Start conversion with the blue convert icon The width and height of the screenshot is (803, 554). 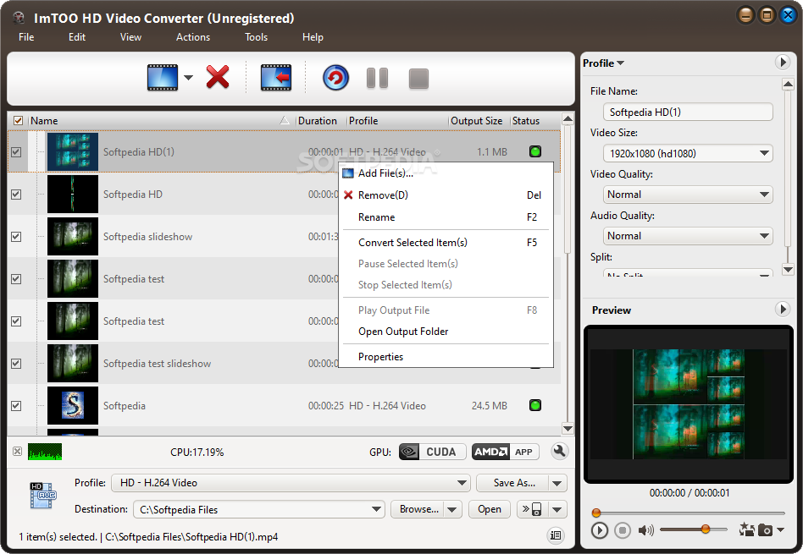[x=336, y=78]
